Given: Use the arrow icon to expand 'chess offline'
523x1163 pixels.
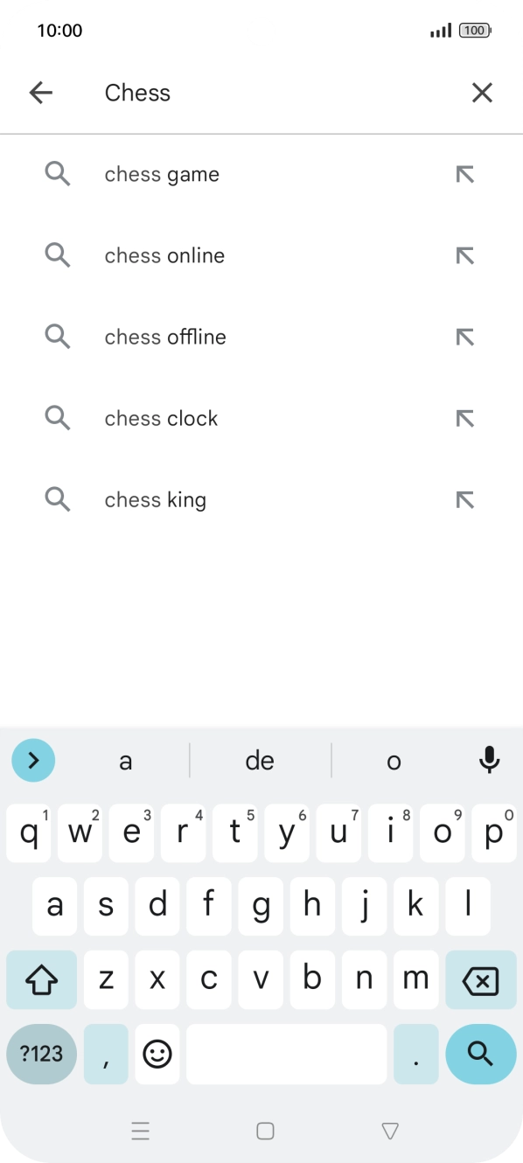Looking at the screenshot, I should point(464,337).
